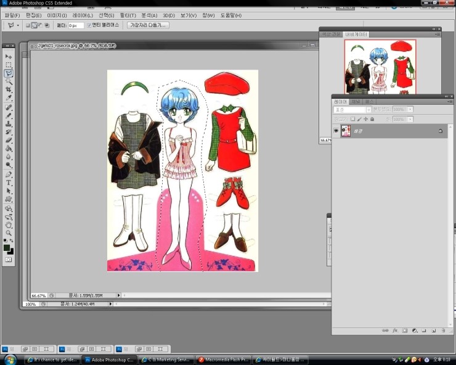Swap foreground and background colors
Screen dimensions: 456x365
(x=11, y=240)
